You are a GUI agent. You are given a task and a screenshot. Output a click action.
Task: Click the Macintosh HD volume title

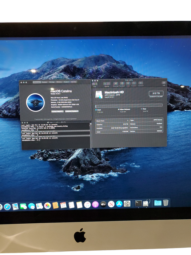114,92
